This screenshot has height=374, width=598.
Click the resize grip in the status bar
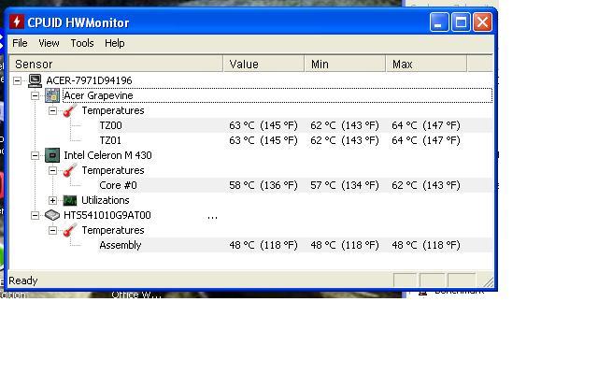click(x=488, y=281)
